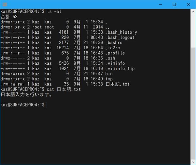Click the scrollbar track above the thumb
The height and width of the screenshot is (165, 196).
click(x=193, y=29)
